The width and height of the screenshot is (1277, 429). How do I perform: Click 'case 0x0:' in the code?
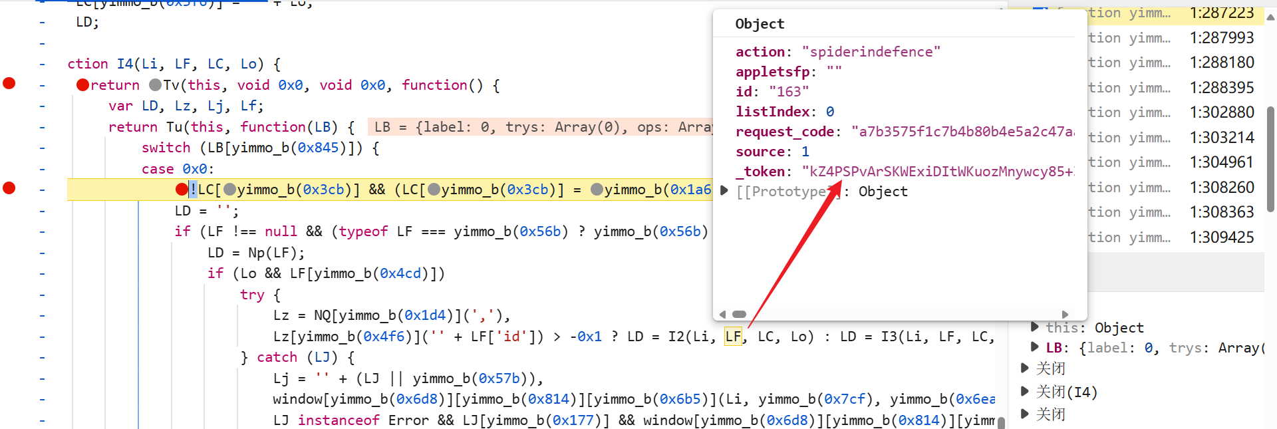[178, 169]
